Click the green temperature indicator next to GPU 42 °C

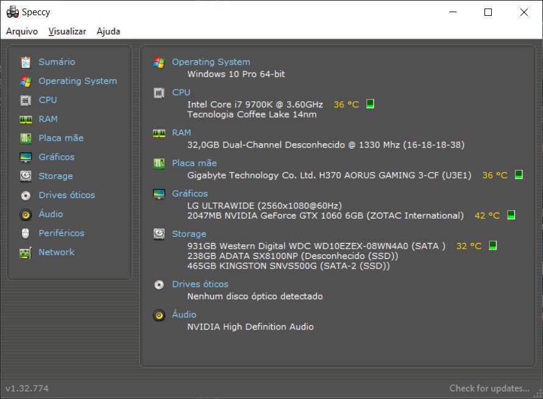click(511, 215)
